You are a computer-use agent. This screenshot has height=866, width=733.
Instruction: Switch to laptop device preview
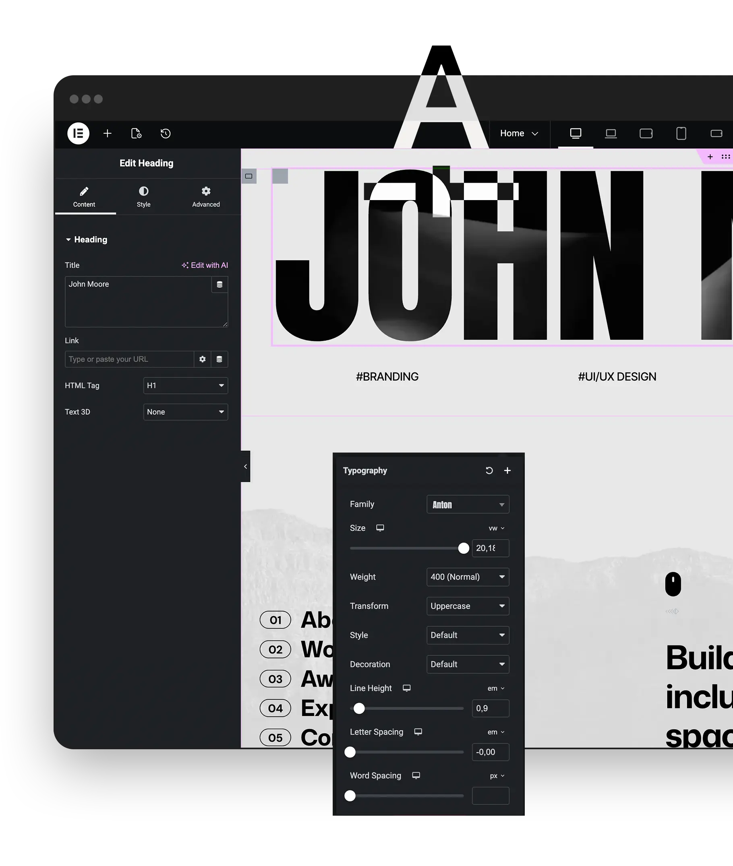(x=611, y=133)
